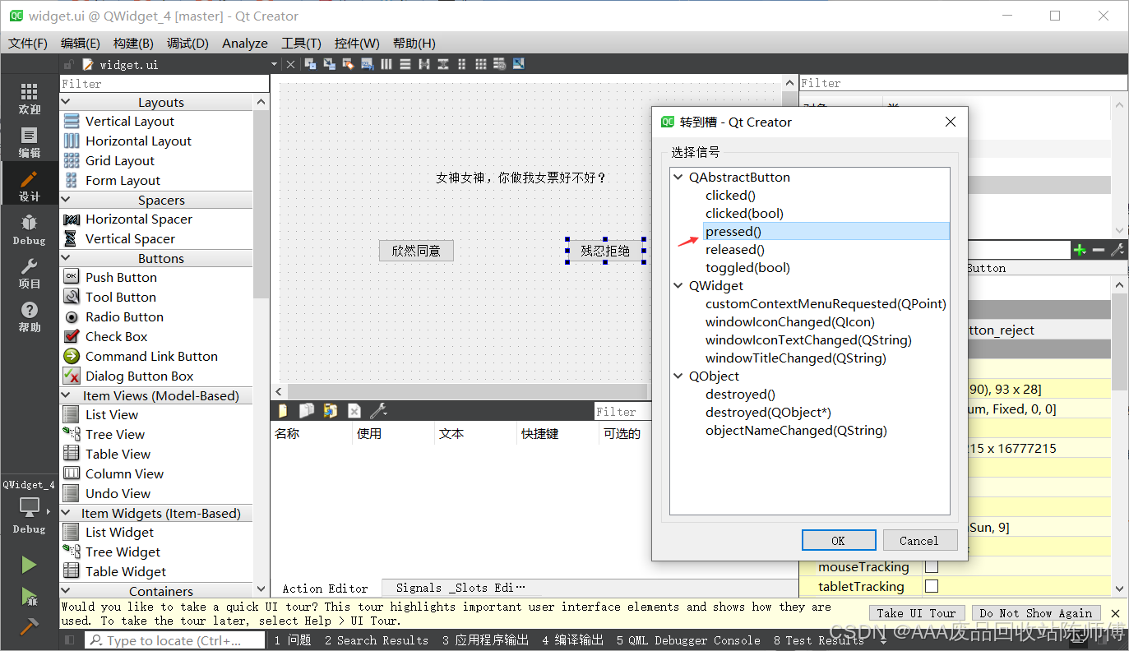Collapse the QWidget signal group
This screenshot has height=651, width=1129.
click(678, 285)
